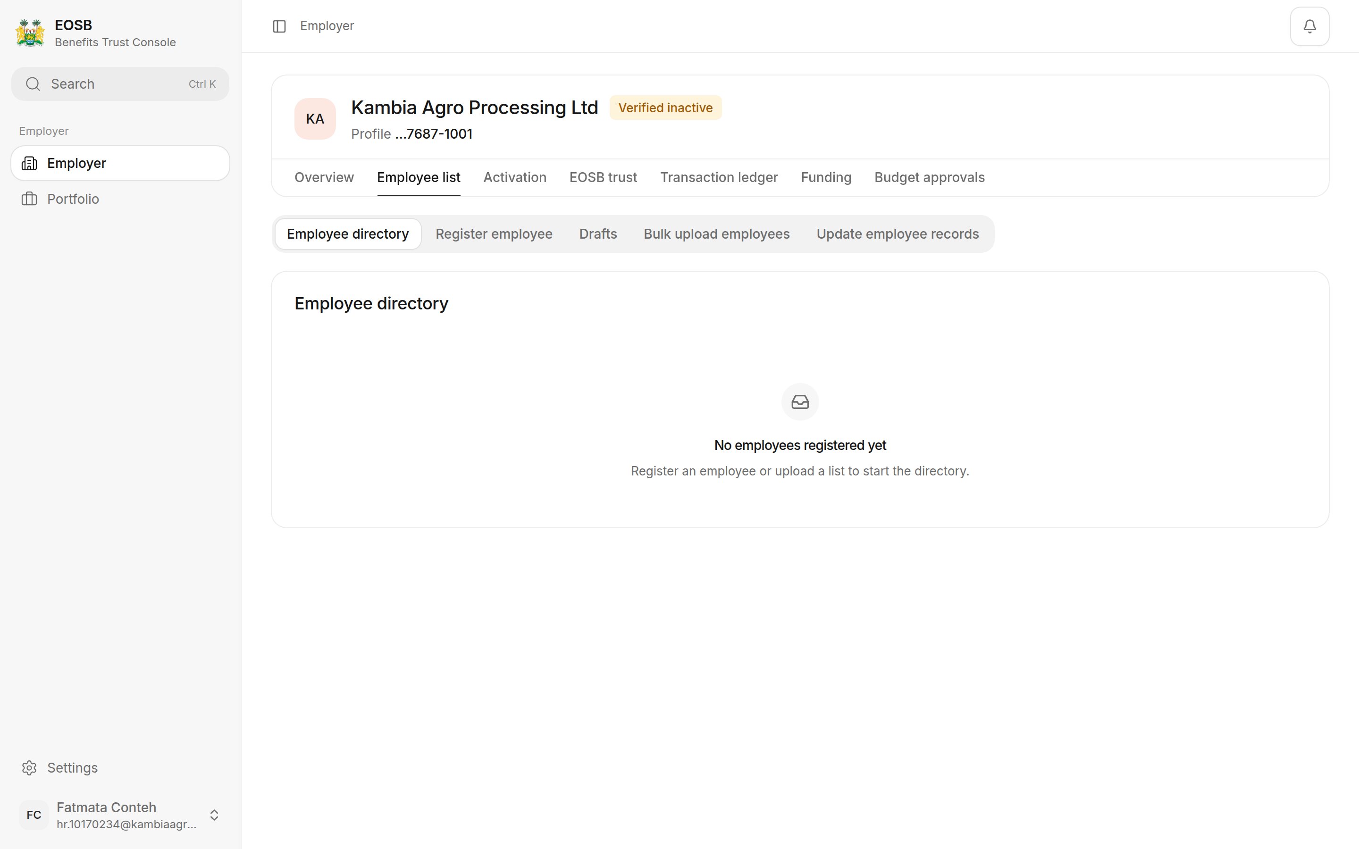Open Bulk upload employees sub-tab
The height and width of the screenshot is (849, 1359).
tap(716, 234)
